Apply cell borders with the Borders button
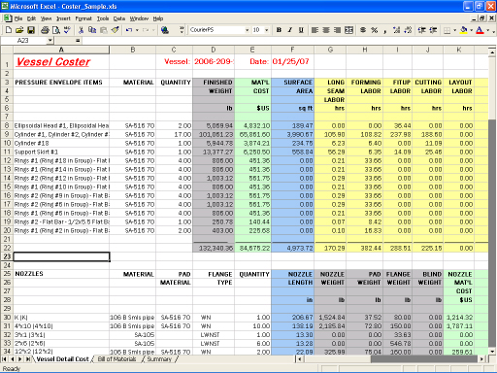This screenshot has height=373, width=497. 447,30
